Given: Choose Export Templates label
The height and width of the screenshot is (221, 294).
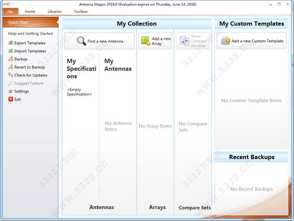Looking at the screenshot, I should tap(30, 43).
